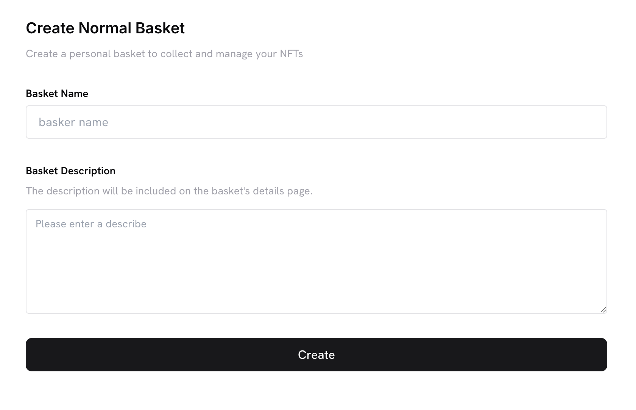636x410 pixels.
Task: Click the subtitle about managing your NFTs
Action: (164, 54)
